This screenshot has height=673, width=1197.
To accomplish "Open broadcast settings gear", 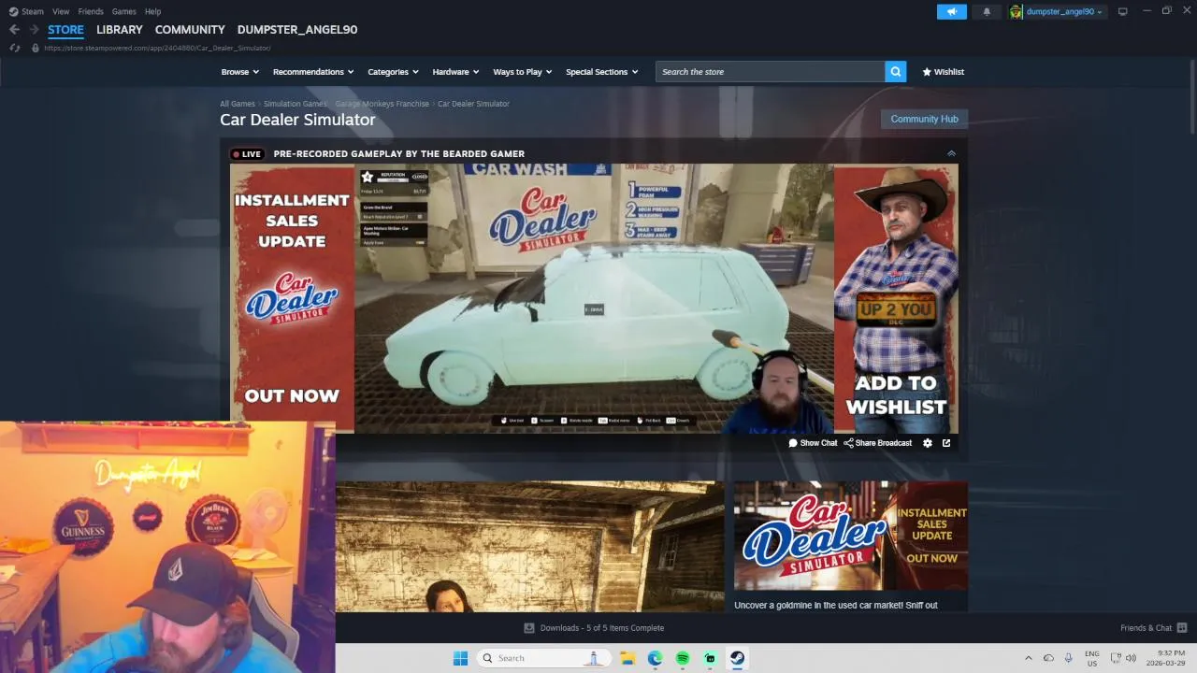I will coord(928,443).
